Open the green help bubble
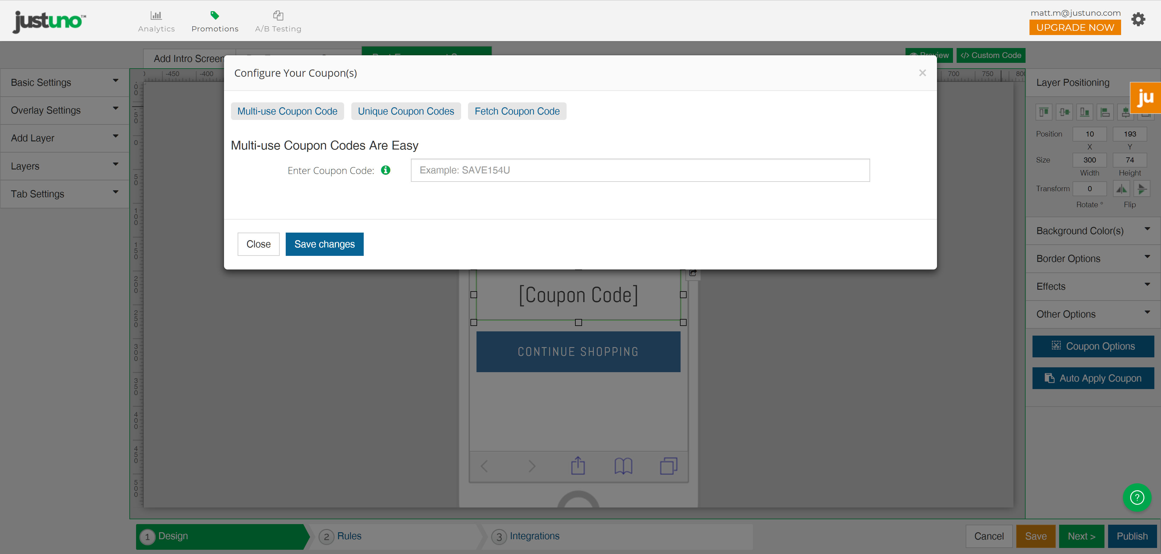This screenshot has height=554, width=1161. point(1137,497)
